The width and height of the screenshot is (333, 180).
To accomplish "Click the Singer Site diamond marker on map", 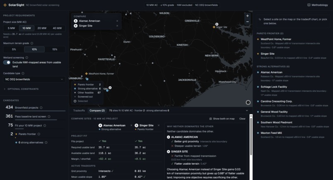I will (214, 27).
